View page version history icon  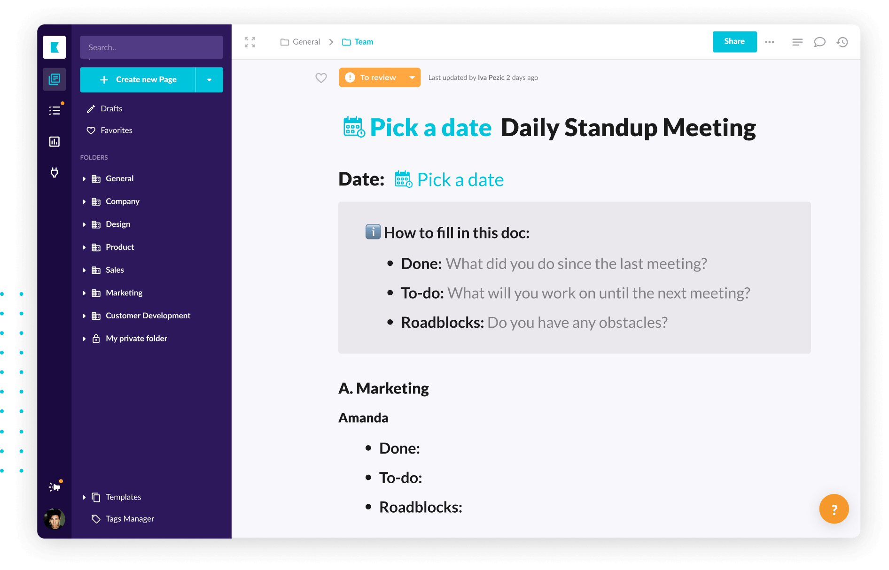pyautogui.click(x=842, y=42)
